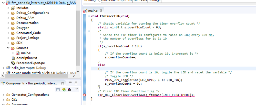The height and width of the screenshot is (105, 256).
Task: Click the Generator_Configurations folder icon
Action: click(8, 95)
